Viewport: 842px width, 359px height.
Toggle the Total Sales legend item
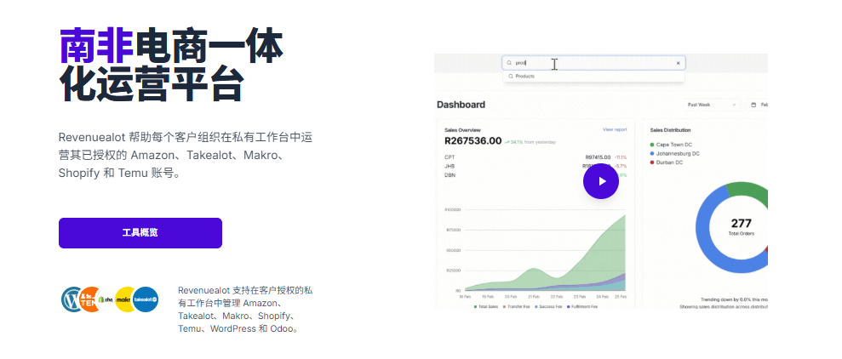486,306
